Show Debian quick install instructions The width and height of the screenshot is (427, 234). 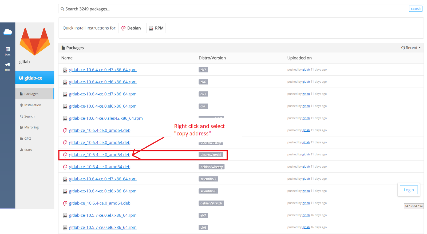pos(131,28)
